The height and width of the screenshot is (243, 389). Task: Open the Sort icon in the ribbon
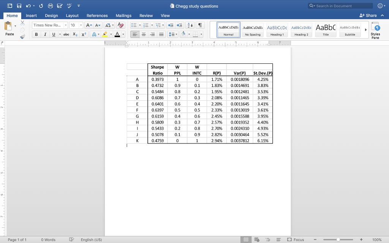click(189, 25)
